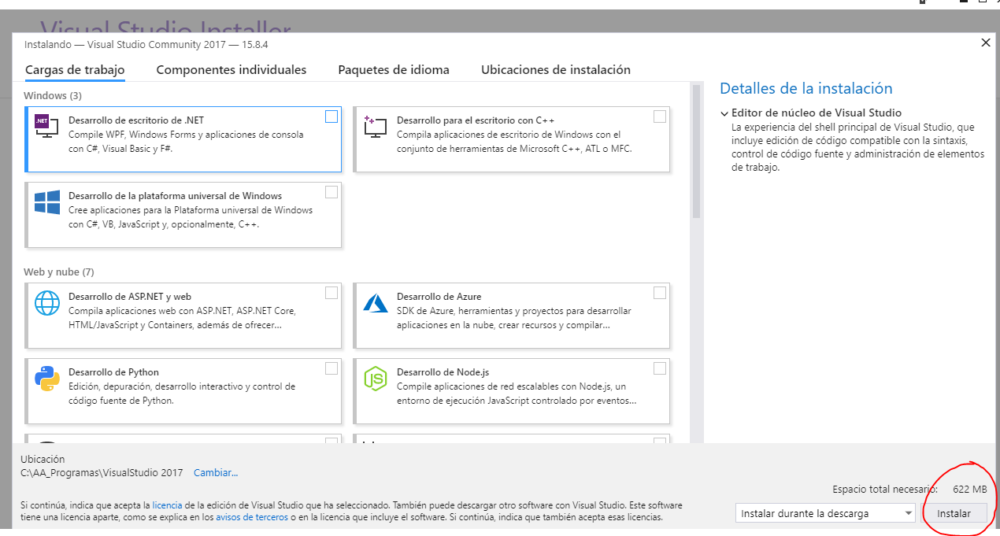
Task: Click the Node.js logo icon
Action: coord(375,379)
